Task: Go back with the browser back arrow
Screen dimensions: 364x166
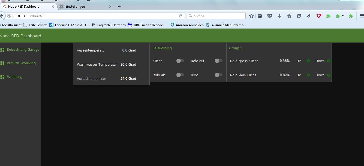Action: click(x=2, y=16)
